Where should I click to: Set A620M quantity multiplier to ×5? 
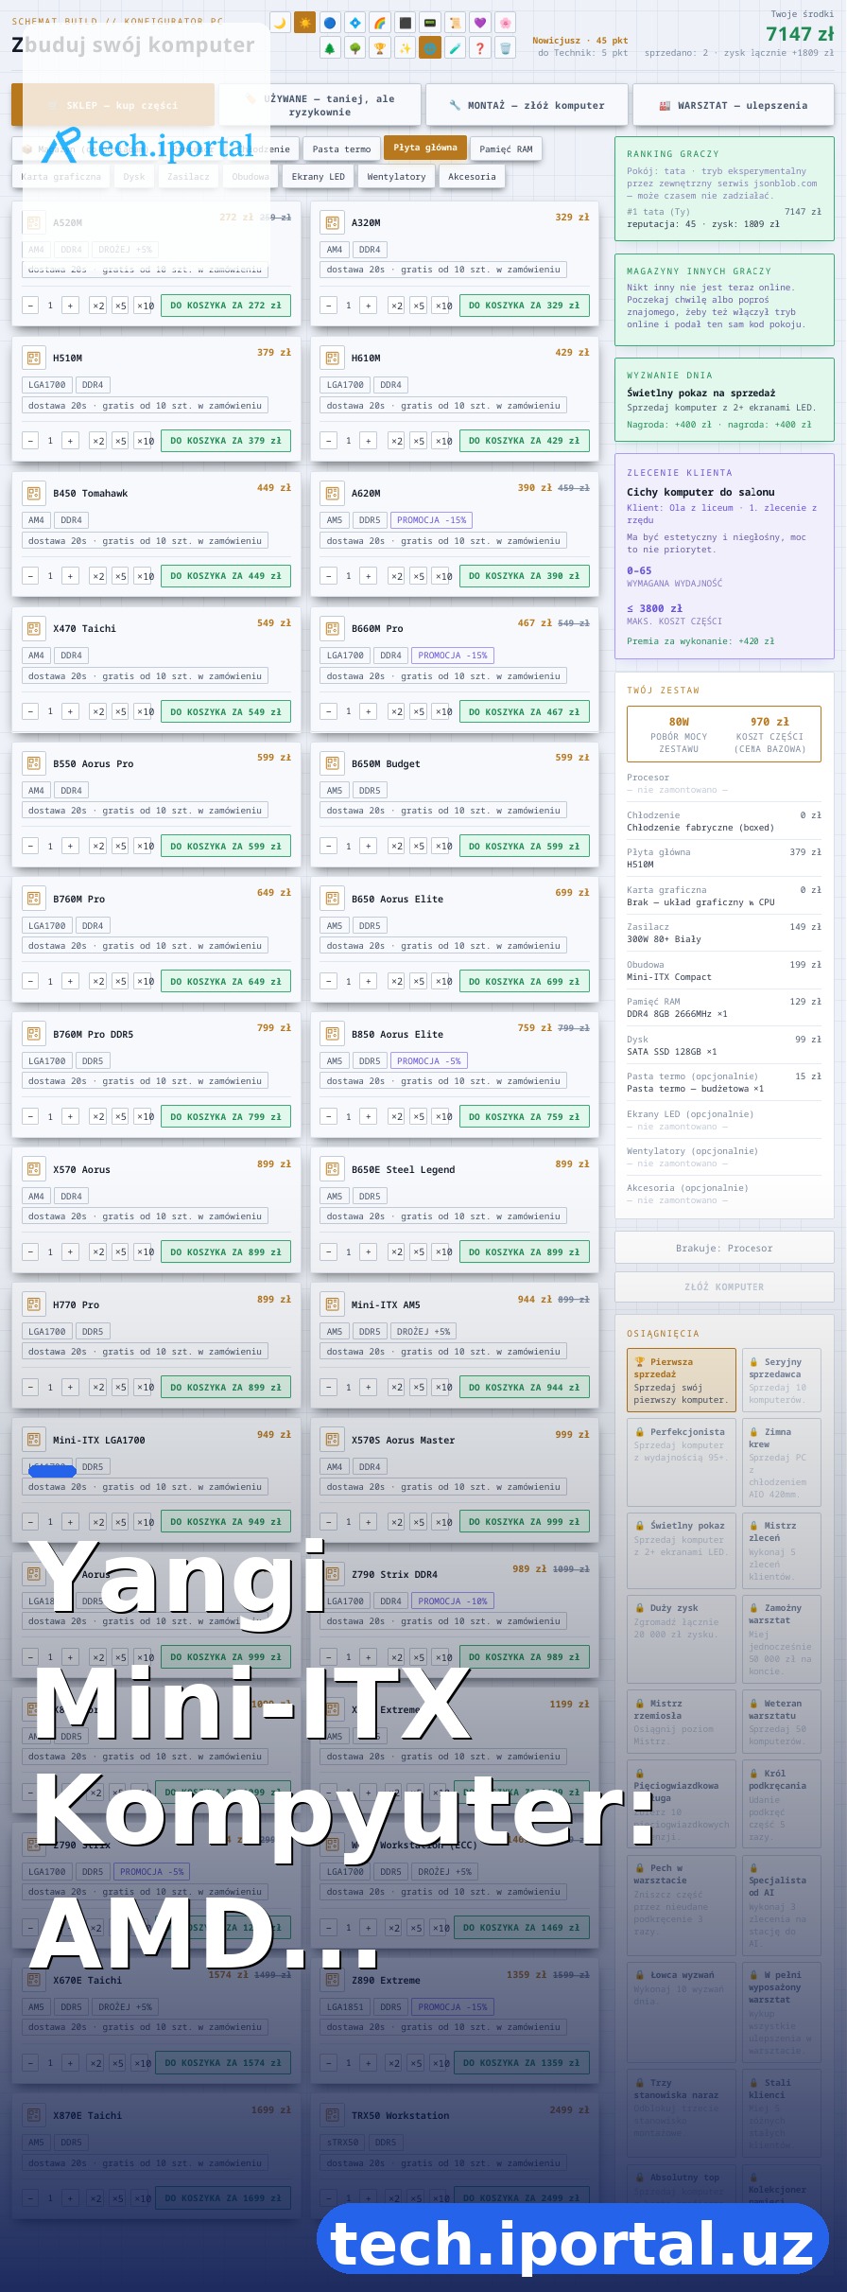tap(419, 576)
